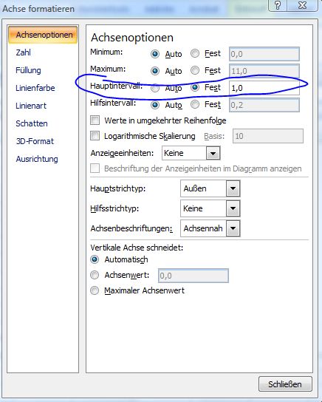The width and height of the screenshot is (322, 402).
Task: Enable Werte in umgekehrter Reihenfolge checkbox
Action: tap(95, 120)
